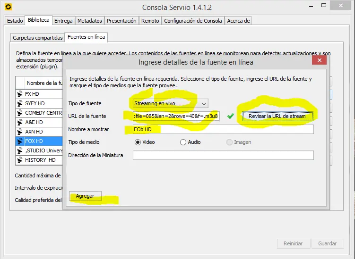This screenshot has height=259, width=355.
Task: Minimize the Consola Serviio window
Action: click(x=311, y=6)
